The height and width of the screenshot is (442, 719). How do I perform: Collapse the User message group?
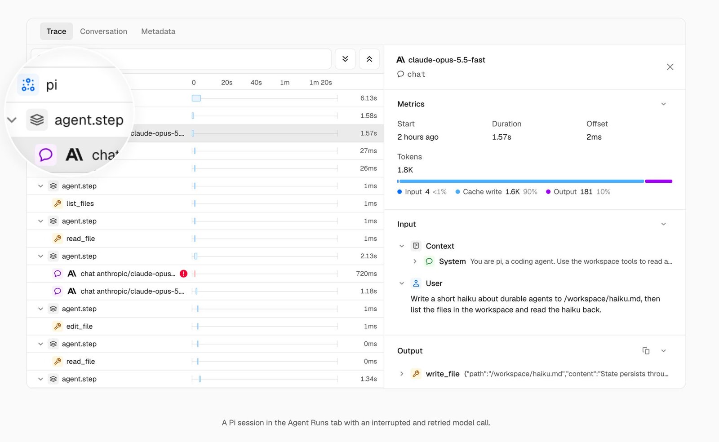point(402,283)
